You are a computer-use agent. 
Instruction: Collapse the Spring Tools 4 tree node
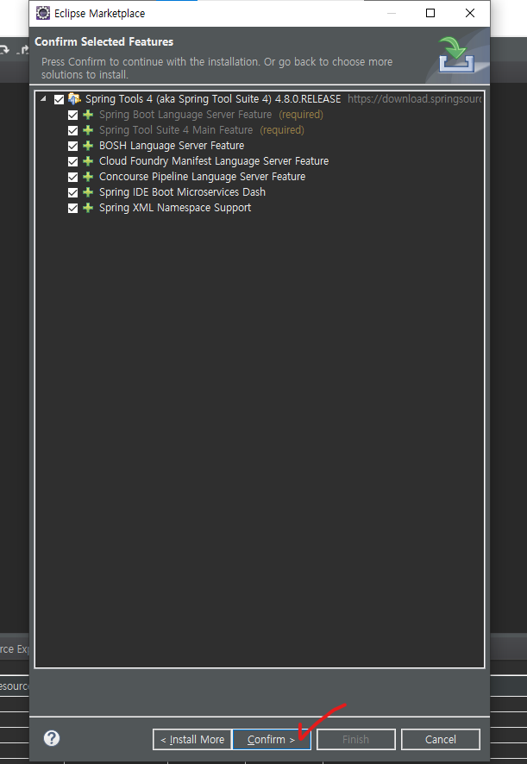tap(43, 99)
